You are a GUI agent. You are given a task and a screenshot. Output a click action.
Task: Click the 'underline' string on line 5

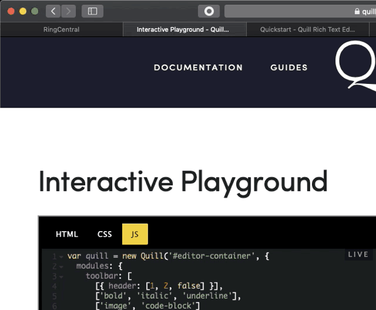[207, 296]
